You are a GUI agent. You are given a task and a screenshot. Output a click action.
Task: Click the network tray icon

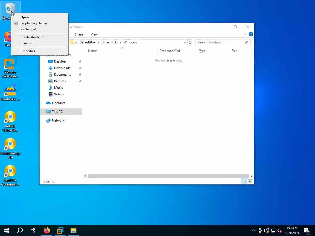click(273, 231)
